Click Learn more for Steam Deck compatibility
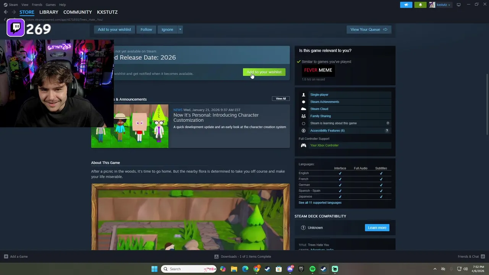Screen dimensions: 489x275 [377, 228]
